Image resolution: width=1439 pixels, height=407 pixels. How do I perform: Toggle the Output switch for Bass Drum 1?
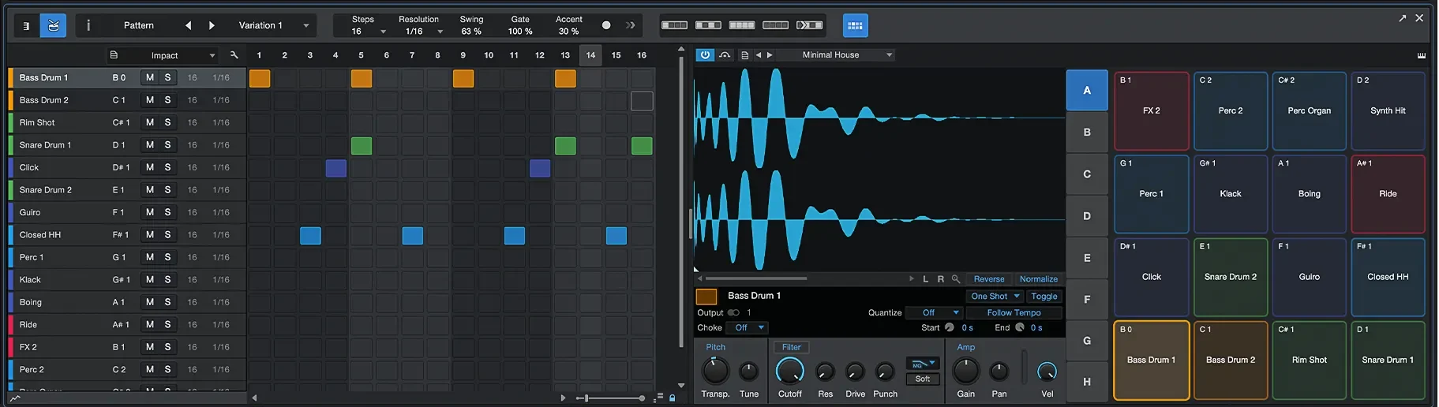pos(733,312)
